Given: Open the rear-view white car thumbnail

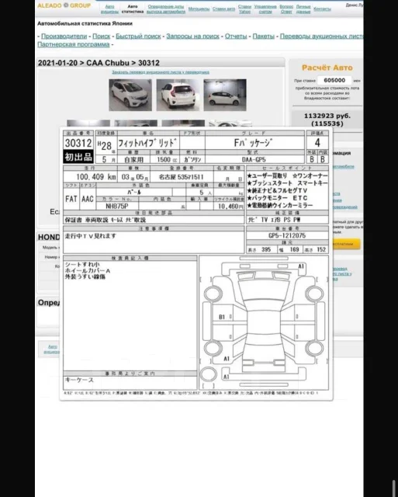Looking at the screenshot, I should [178, 95].
